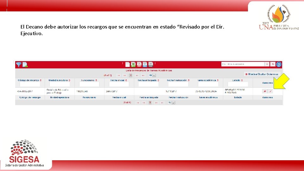Open the blue help question-mark icon
Screen dimensions: 304x171
coord(279,64)
